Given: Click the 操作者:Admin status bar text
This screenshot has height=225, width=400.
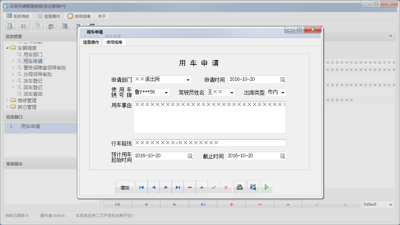Looking at the screenshot, I should point(52,216).
